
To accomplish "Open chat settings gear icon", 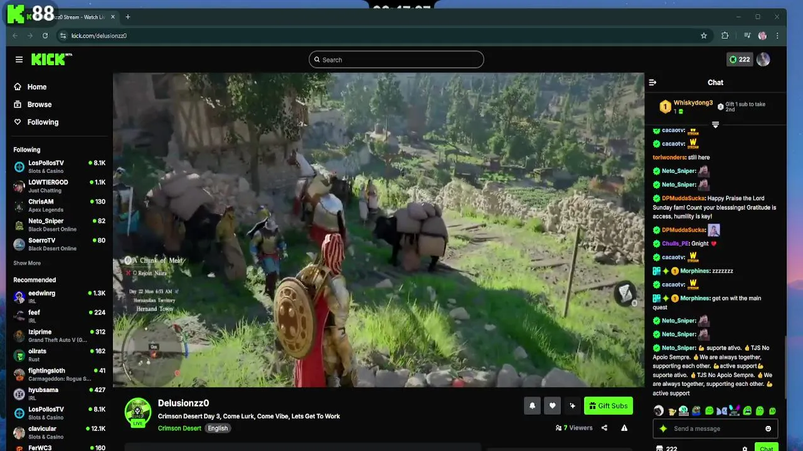I will pos(745,448).
